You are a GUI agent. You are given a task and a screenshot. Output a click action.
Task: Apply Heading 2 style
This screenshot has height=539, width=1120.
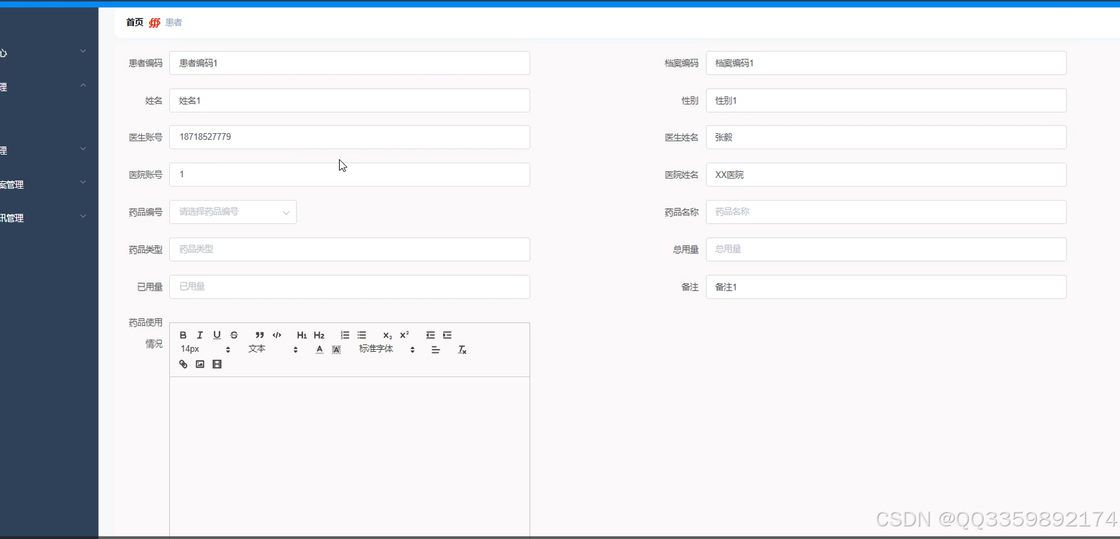click(319, 335)
